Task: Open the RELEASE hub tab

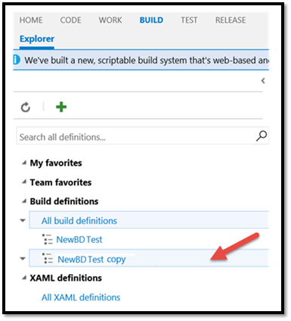Action: click(x=231, y=20)
